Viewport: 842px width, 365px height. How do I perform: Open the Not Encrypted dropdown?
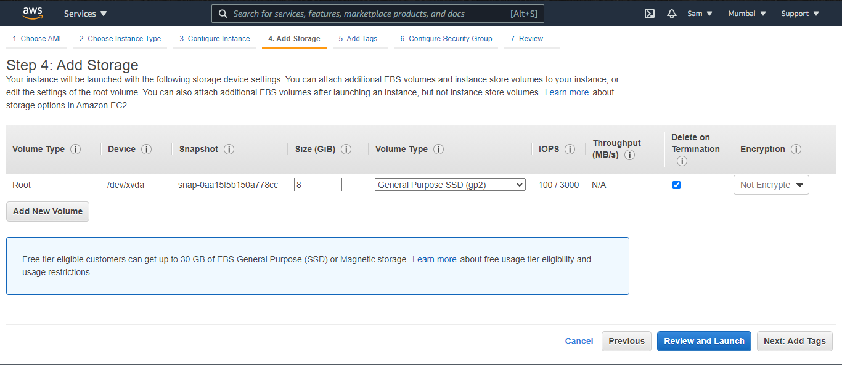coord(771,184)
